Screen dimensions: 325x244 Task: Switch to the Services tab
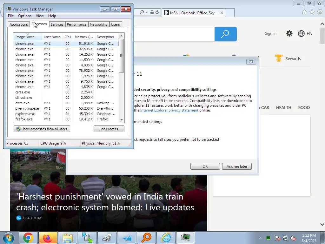click(x=57, y=24)
